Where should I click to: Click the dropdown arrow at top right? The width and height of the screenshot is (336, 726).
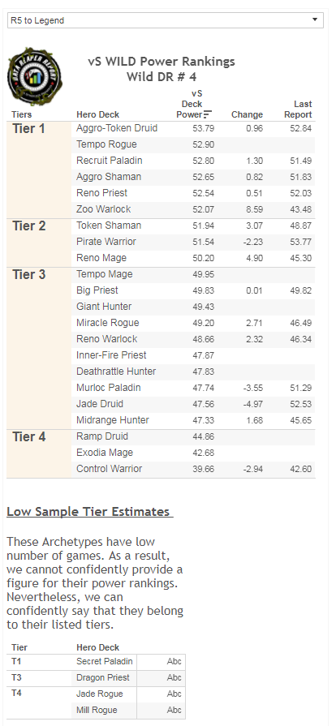tap(315, 20)
